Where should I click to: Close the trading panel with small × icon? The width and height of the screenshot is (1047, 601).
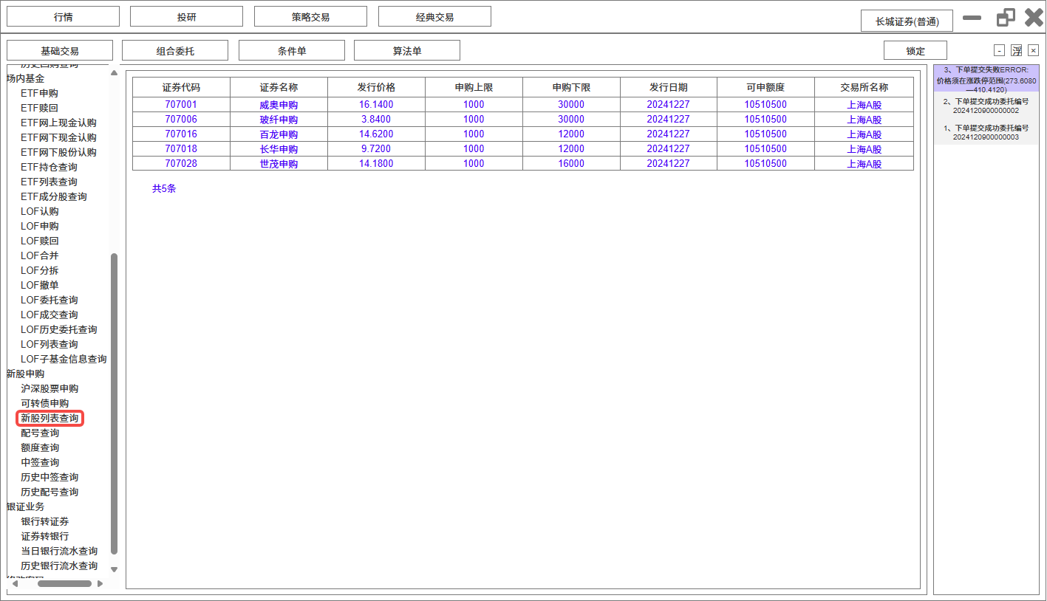pyautogui.click(x=1033, y=50)
